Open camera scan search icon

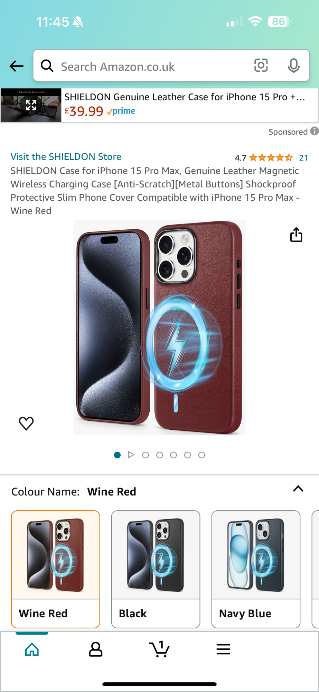click(261, 65)
